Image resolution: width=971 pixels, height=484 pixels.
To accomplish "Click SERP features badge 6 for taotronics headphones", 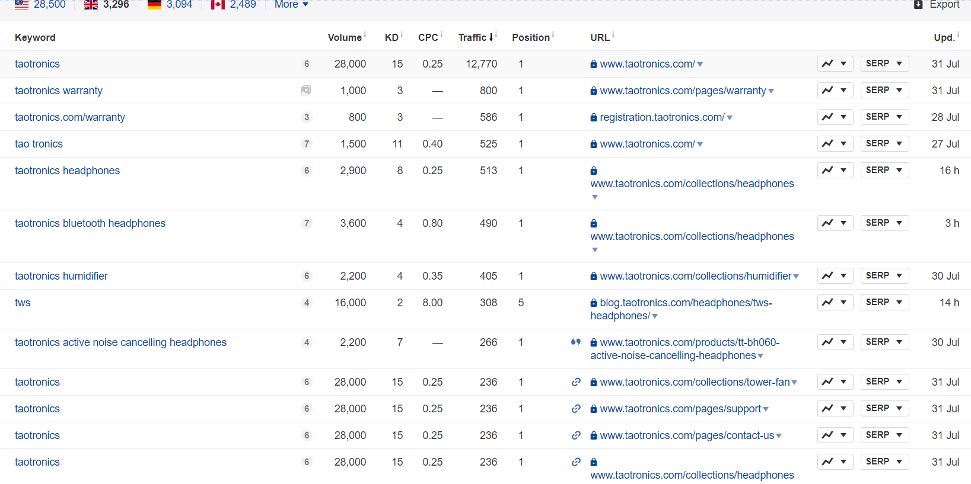I will point(307,171).
